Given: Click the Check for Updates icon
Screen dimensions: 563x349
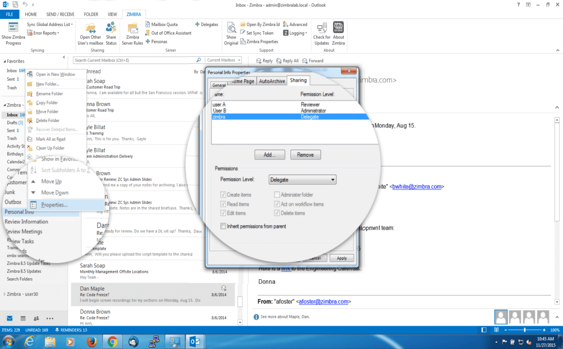Looking at the screenshot, I should (x=321, y=33).
